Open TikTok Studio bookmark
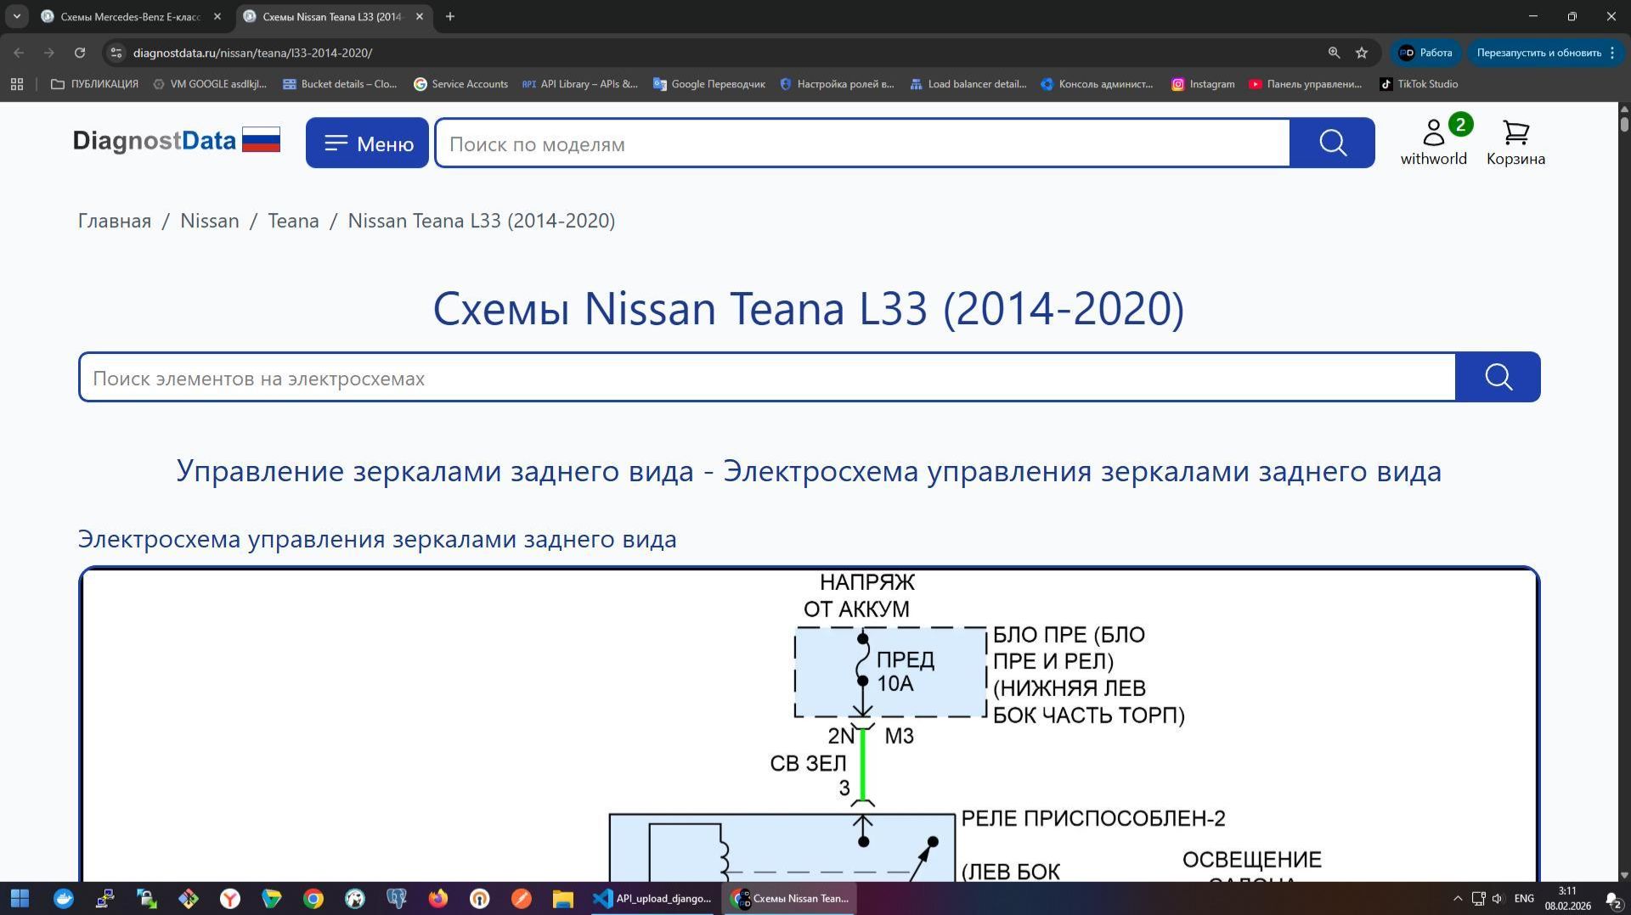Viewport: 1631px width, 915px height. coord(1419,84)
